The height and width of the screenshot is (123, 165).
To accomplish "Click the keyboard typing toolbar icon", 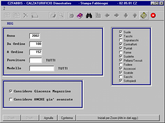I will point(35,16).
